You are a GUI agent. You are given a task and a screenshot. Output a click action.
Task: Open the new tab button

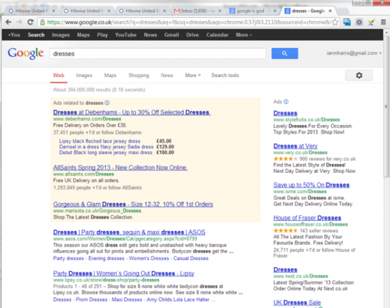click(343, 11)
